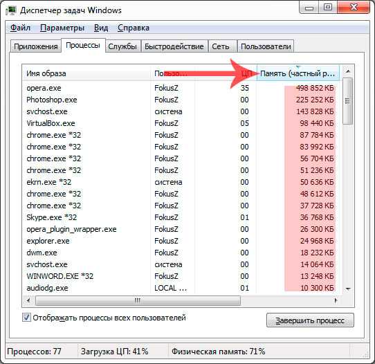Switch to the Быстродействие tab
The image size is (375, 364).
click(x=174, y=46)
